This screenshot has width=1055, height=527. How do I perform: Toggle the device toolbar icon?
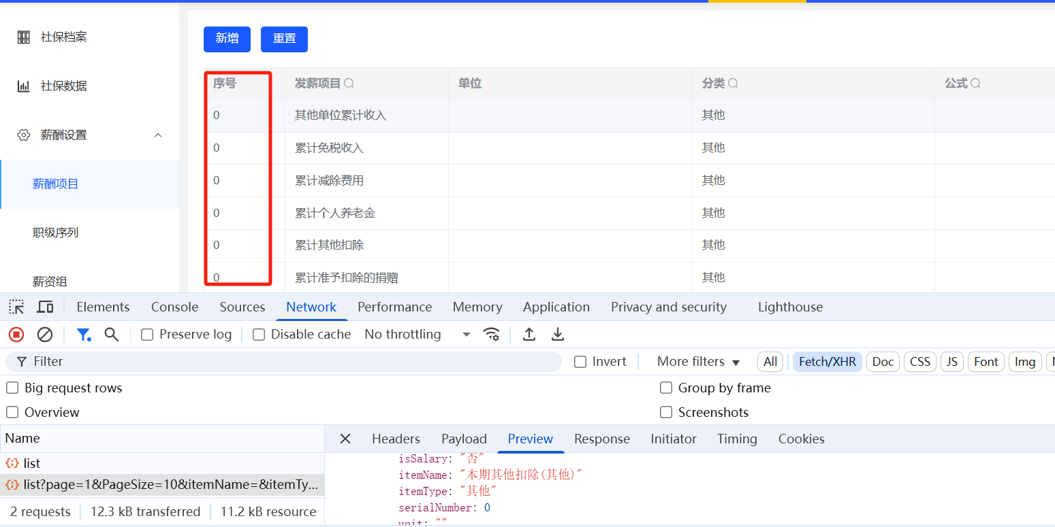(x=45, y=307)
